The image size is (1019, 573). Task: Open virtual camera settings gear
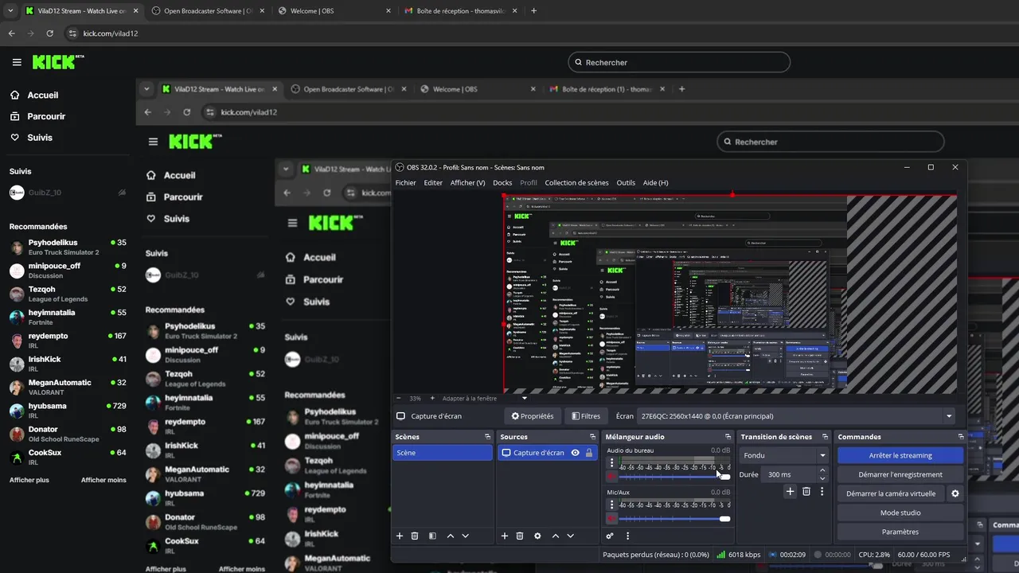click(955, 493)
